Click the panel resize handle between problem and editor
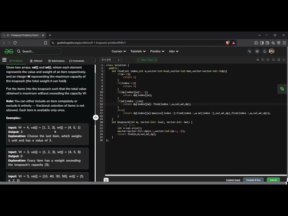The image size is (288, 216). pyautogui.click(x=96, y=117)
